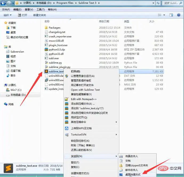Open the 图片 library
Image resolution: width=184 pixels, height=177 pixels.
11,61
